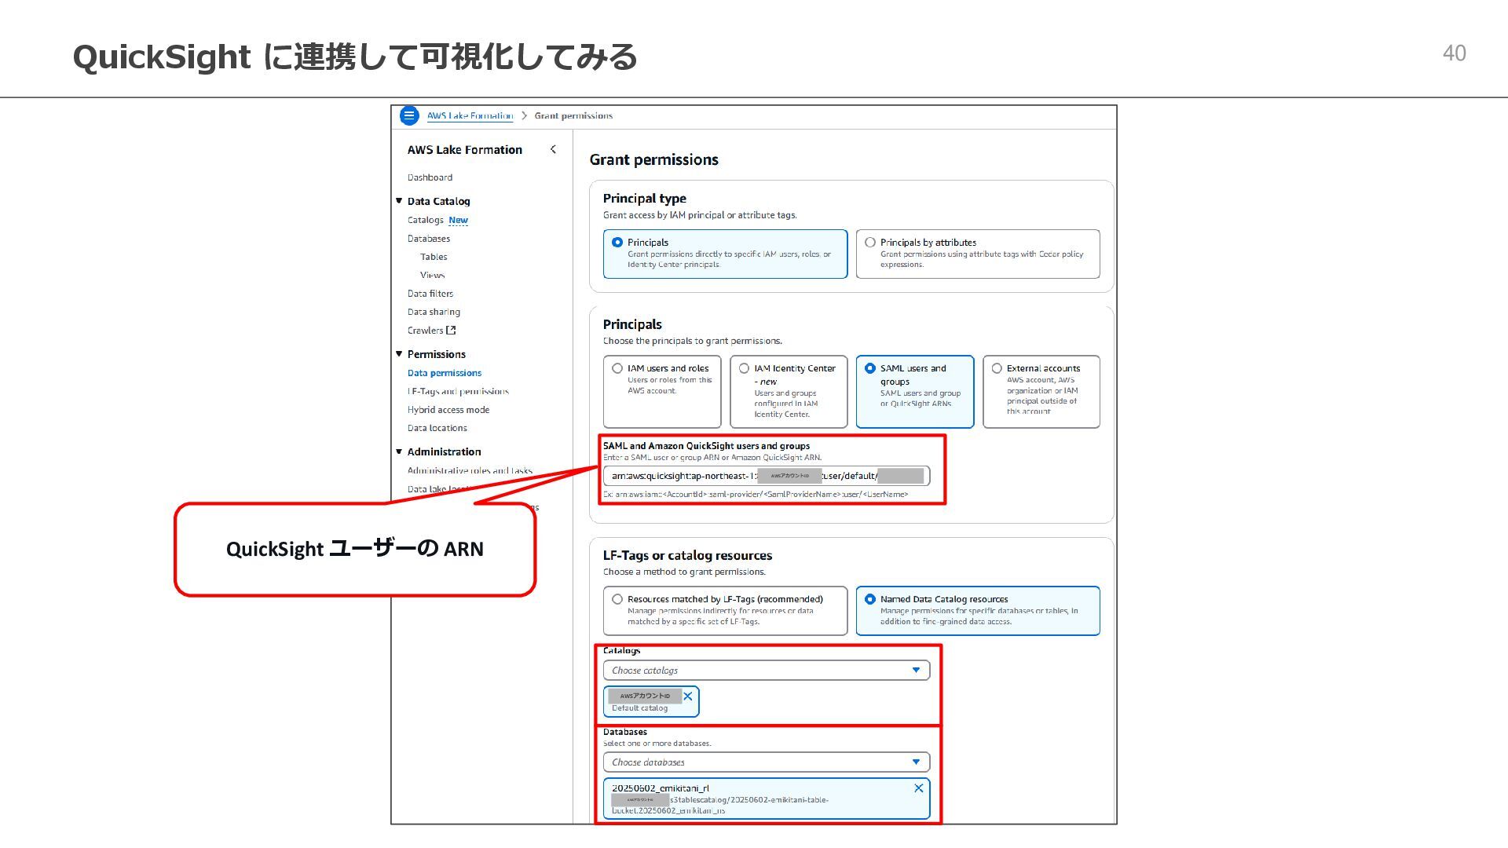Collapse the AWS Lake Formation sidebar

pyautogui.click(x=553, y=149)
